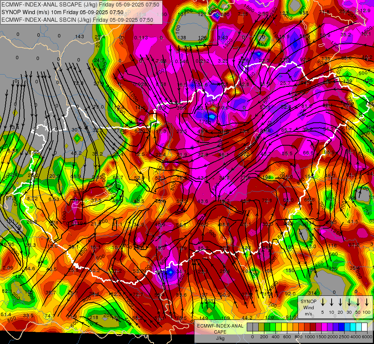
Task: Pick the white CAPE legend swatch
Action: pos(364,327)
